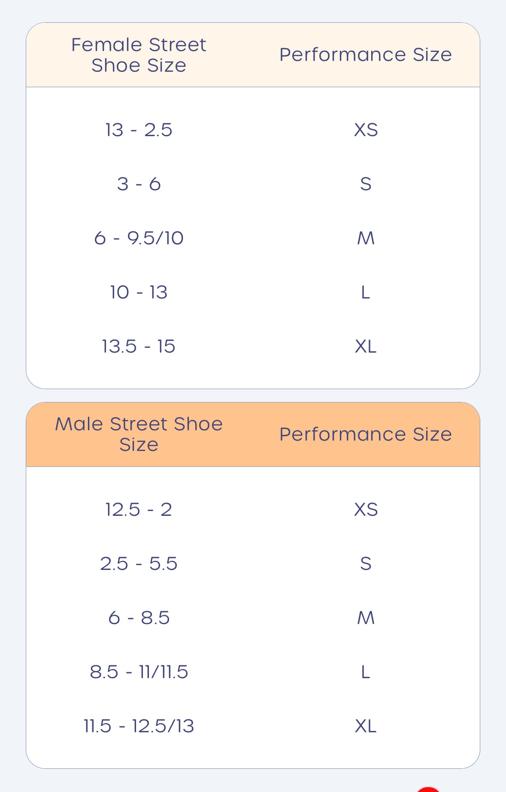
Task: Click Performance Size header in the male table
Action: pos(366,434)
